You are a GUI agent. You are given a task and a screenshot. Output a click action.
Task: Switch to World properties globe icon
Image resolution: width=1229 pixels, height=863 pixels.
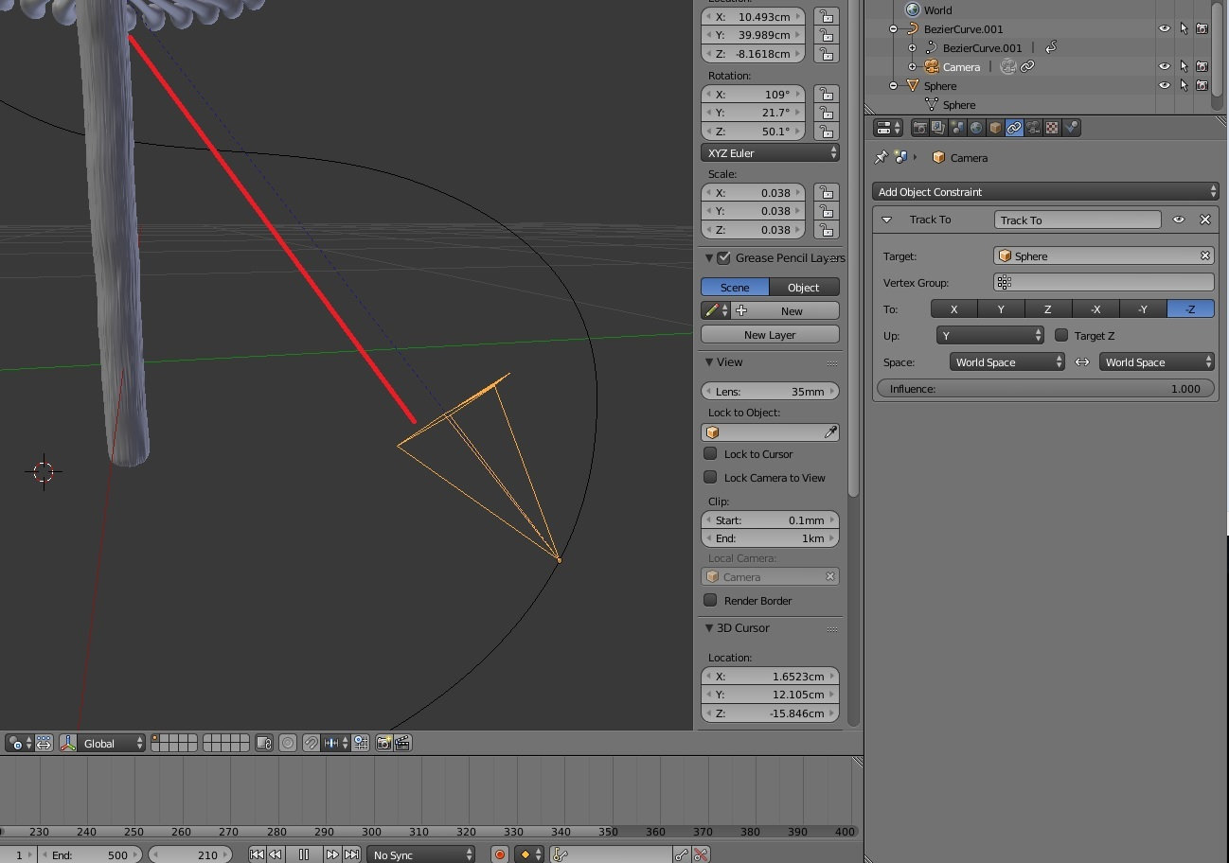pos(976,128)
